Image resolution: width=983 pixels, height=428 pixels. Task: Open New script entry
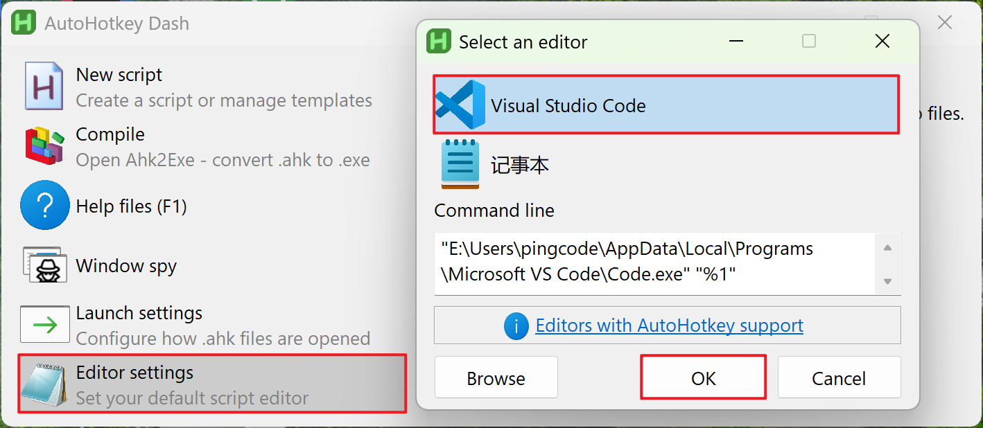tap(212, 87)
